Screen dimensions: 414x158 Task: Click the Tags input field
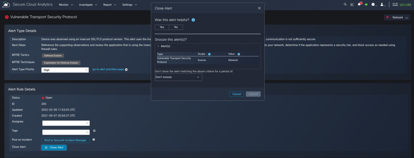tap(66, 132)
